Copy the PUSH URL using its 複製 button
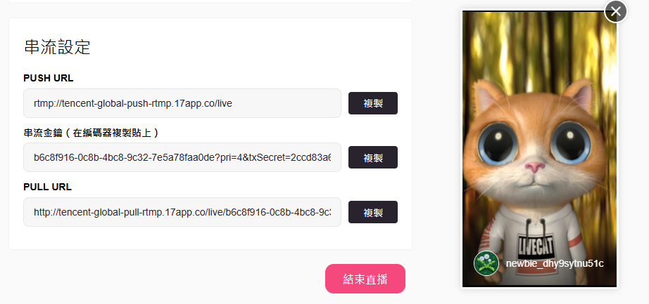The width and height of the screenshot is (649, 304). tap(373, 103)
